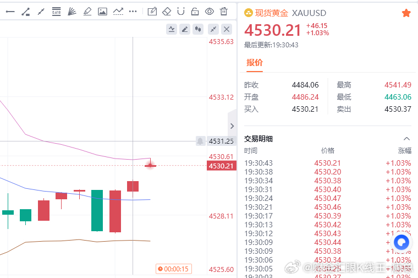Open the edit note tool
This screenshot has width=418, height=278.
click(152, 12)
